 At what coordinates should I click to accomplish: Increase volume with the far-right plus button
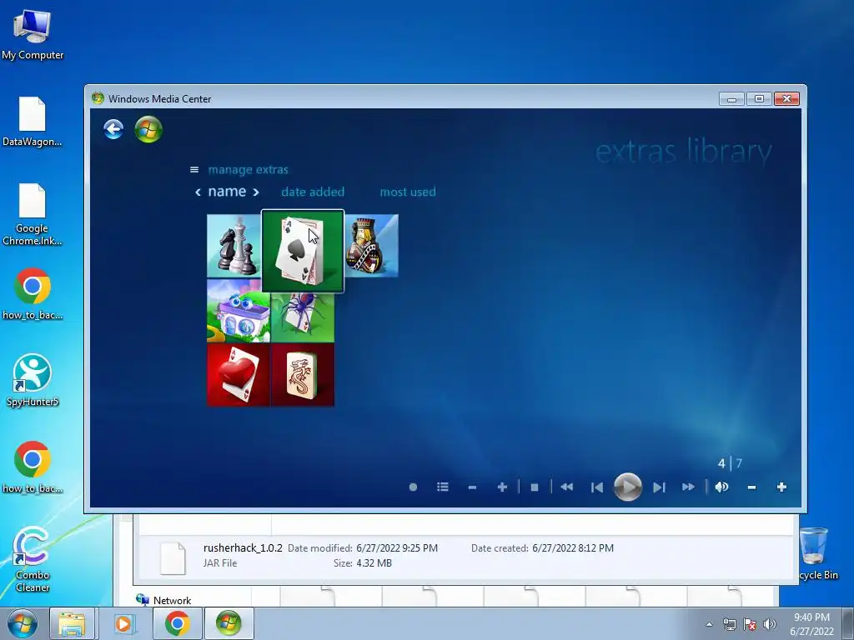(x=781, y=487)
